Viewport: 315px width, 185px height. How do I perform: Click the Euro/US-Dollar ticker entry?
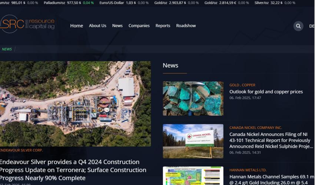coord(124,3)
